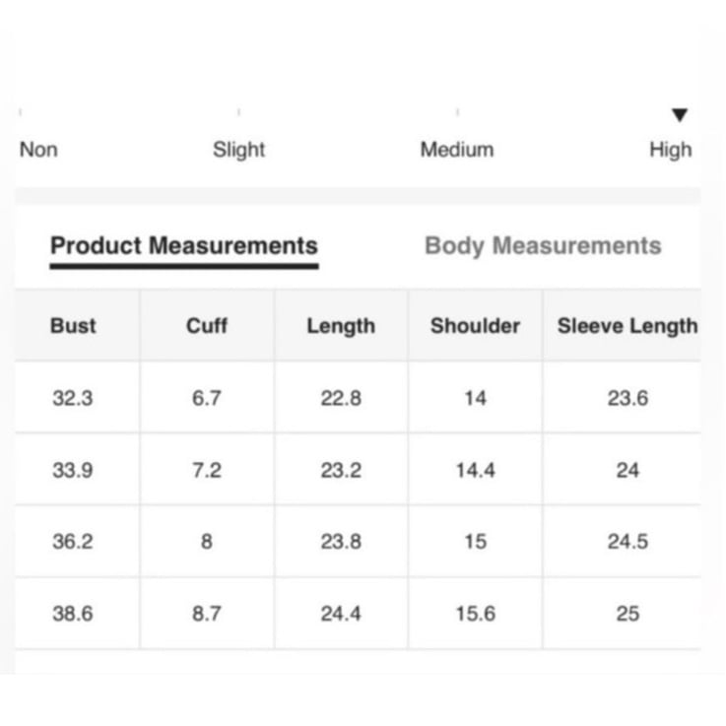Click the Sleeve Length column header
Screen dimensions: 726x726
[x=627, y=326]
